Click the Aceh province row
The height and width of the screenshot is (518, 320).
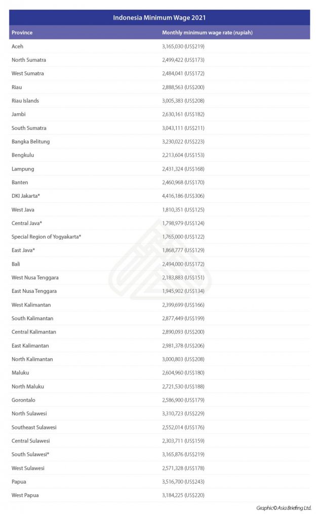point(159,46)
